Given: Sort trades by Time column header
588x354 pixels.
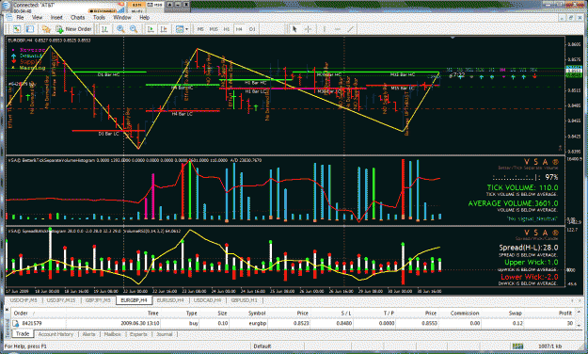Looking at the screenshot, I should point(152,314).
